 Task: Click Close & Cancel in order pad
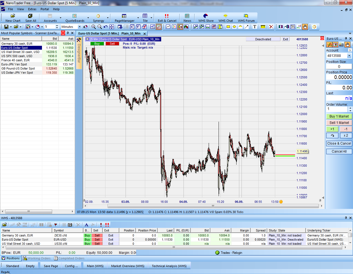pos(339,143)
